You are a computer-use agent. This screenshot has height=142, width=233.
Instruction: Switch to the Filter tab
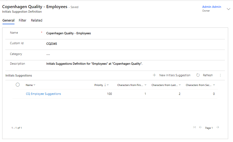click(23, 20)
